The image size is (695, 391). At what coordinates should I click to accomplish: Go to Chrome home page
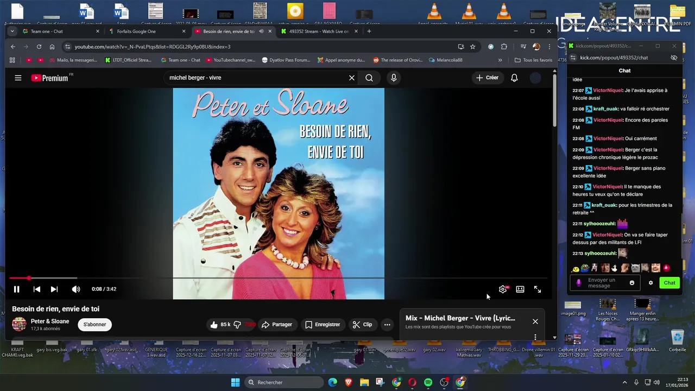[52, 47]
